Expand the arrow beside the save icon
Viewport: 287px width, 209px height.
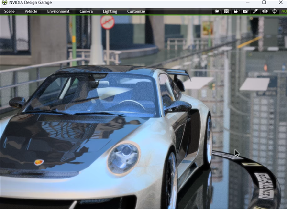[230, 11]
